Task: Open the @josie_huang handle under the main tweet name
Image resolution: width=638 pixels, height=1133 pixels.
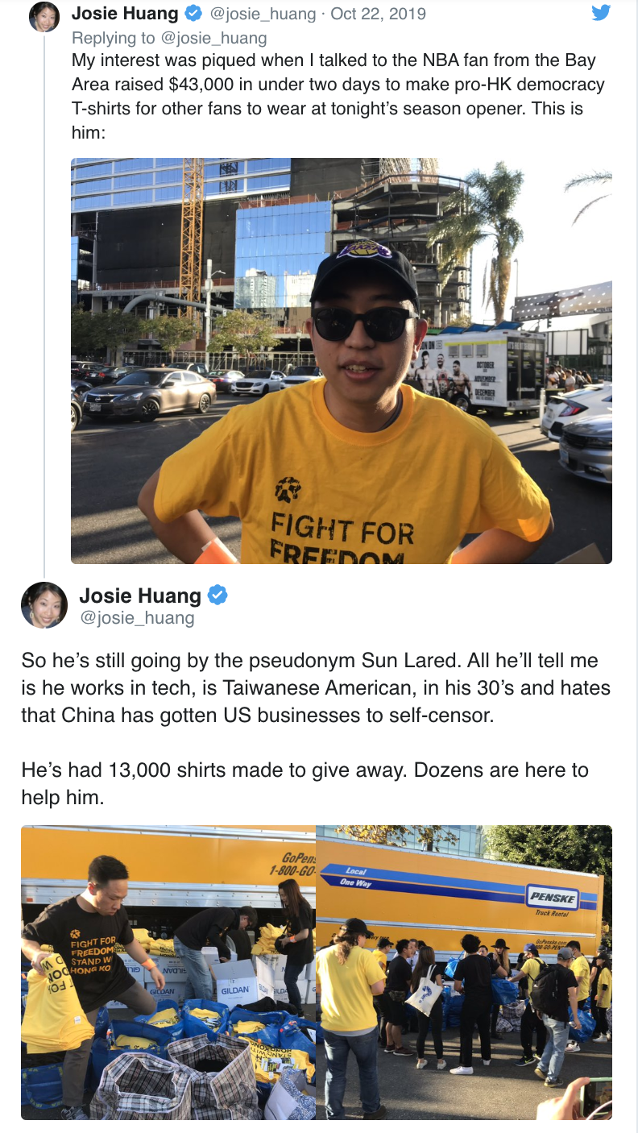Action: coord(137,618)
